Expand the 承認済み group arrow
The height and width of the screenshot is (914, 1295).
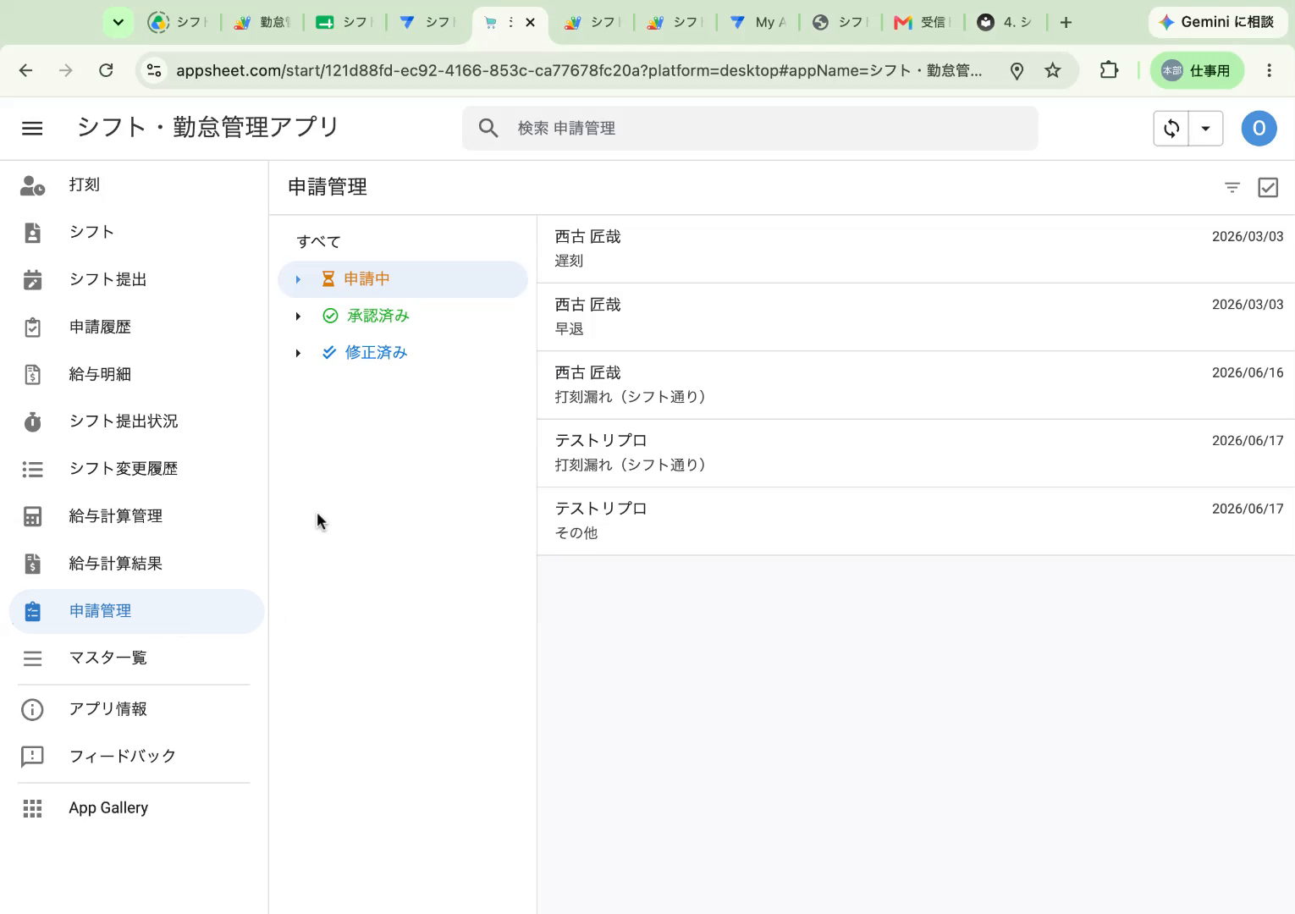click(298, 317)
